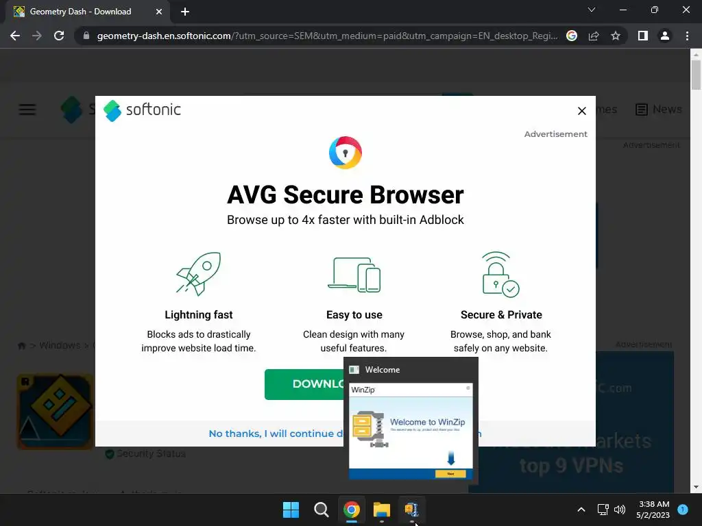The width and height of the screenshot is (702, 526).
Task: Open the volume control tray icon
Action: tap(620, 510)
